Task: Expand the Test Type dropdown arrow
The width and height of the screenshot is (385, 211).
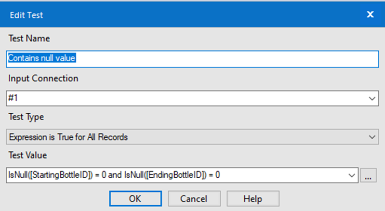Action: point(372,137)
